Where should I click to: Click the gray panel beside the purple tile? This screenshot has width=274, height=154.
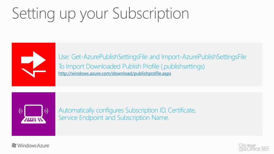(x=159, y=114)
